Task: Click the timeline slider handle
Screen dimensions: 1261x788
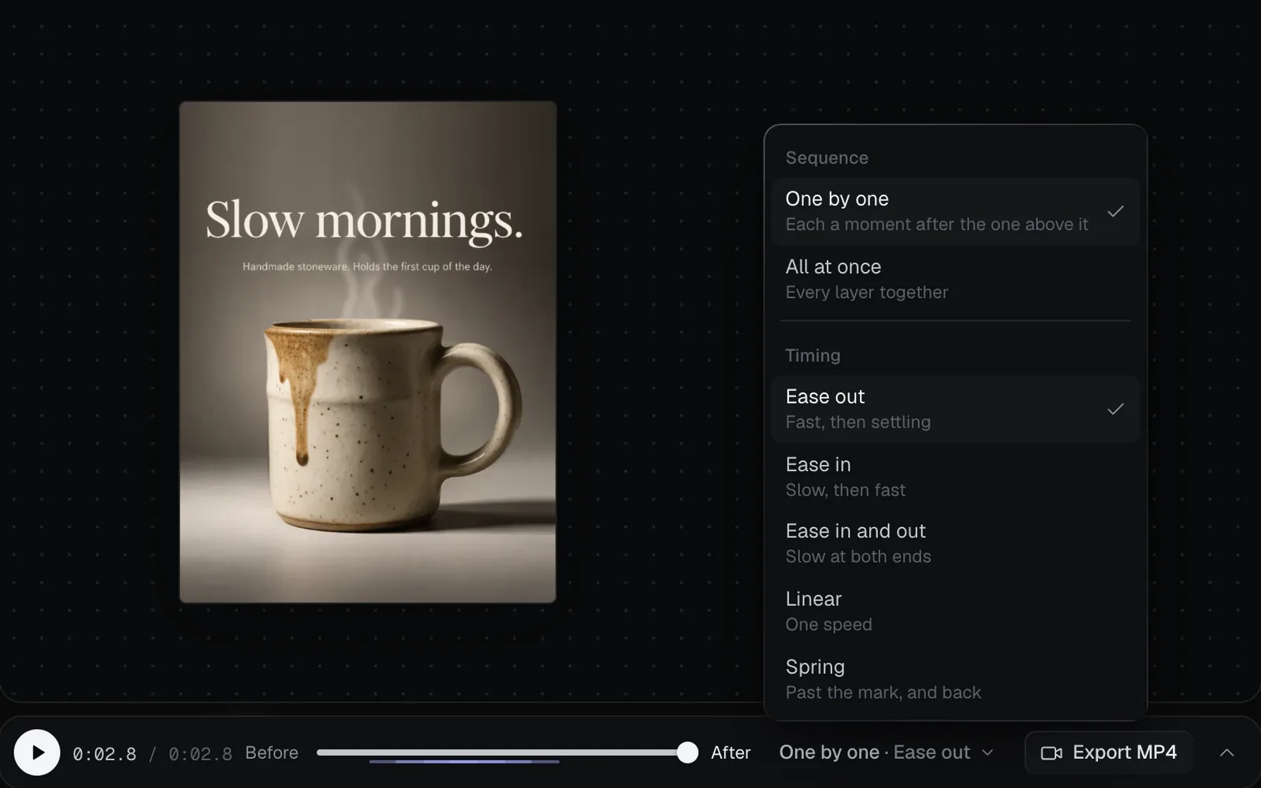Action: (687, 753)
